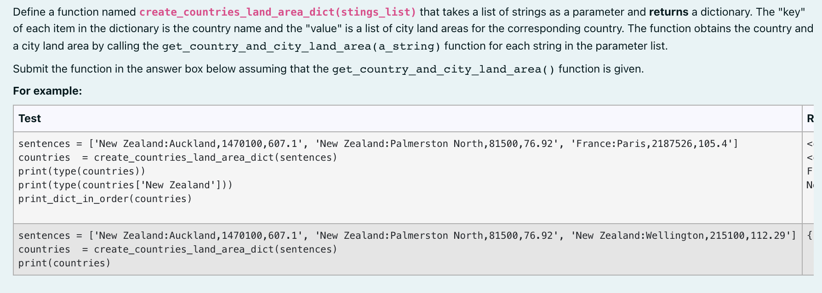The width and height of the screenshot is (822, 293).
Task: Click the bold word "returns"
Action: [668, 12]
